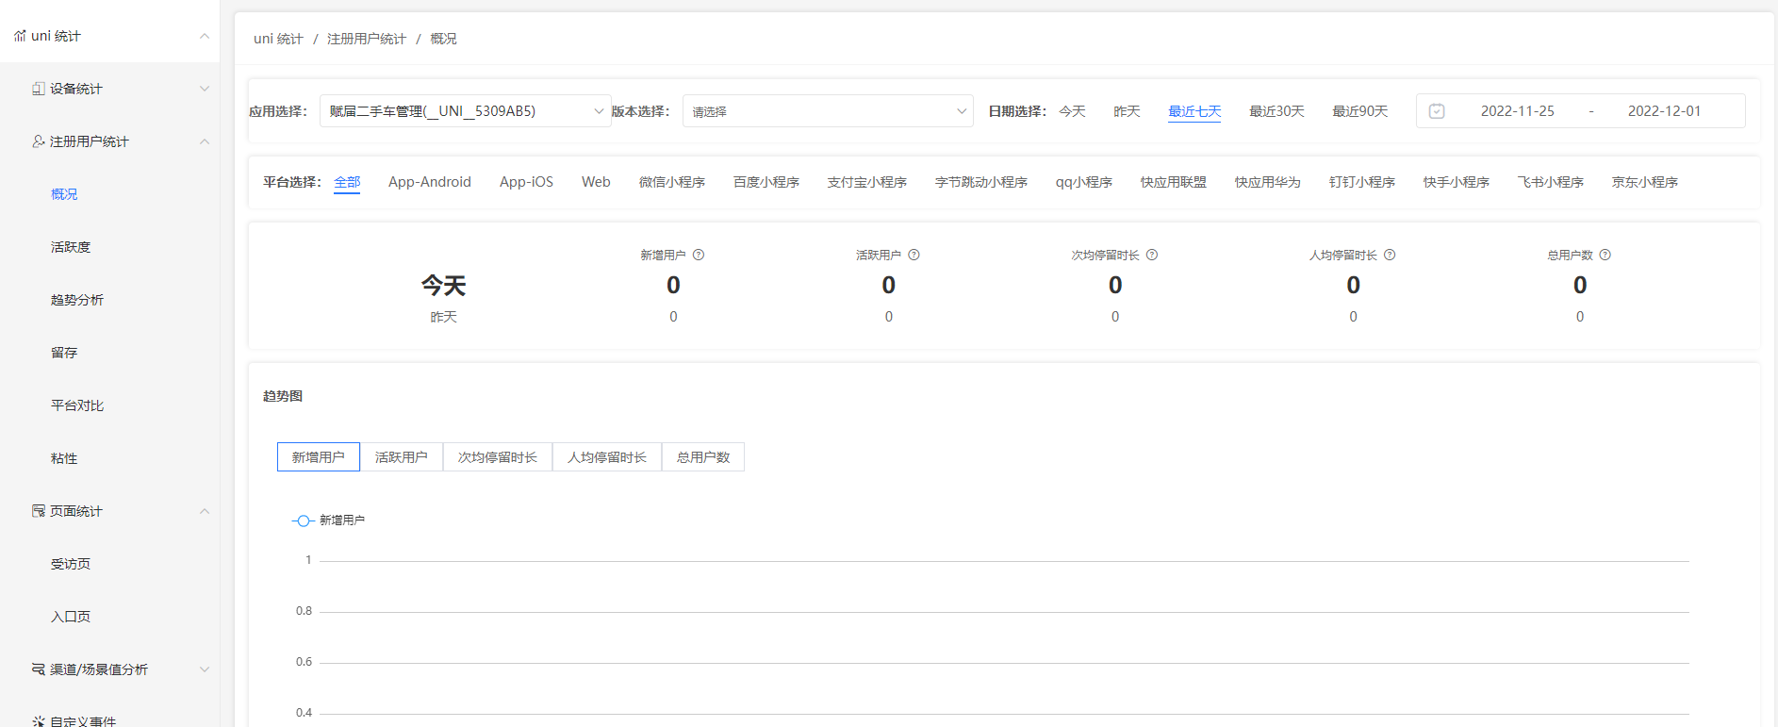Open the 版本选择 dropdown
The height and width of the screenshot is (727, 1778).
827,111
